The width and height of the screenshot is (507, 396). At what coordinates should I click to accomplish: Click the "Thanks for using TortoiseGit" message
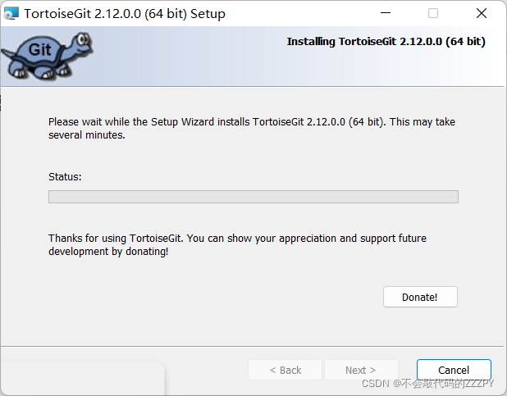click(237, 244)
